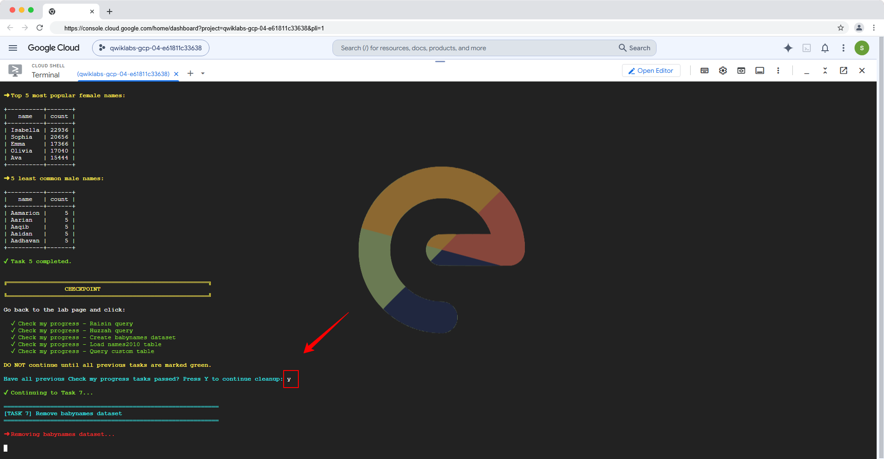Minimize the Cloud Shell panel
884x459 pixels.
pos(807,71)
